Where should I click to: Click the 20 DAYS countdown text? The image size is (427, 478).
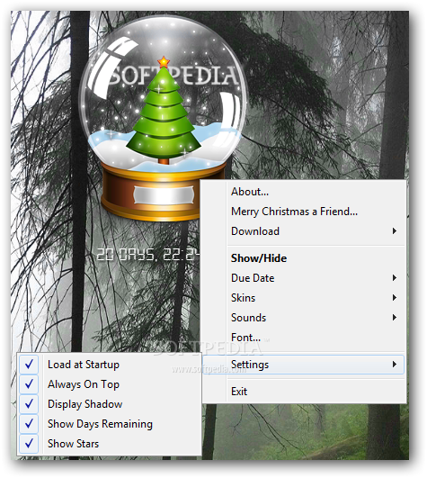point(148,254)
